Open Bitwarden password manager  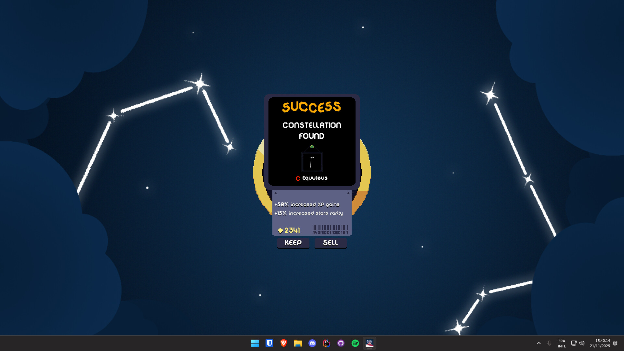[x=269, y=343]
